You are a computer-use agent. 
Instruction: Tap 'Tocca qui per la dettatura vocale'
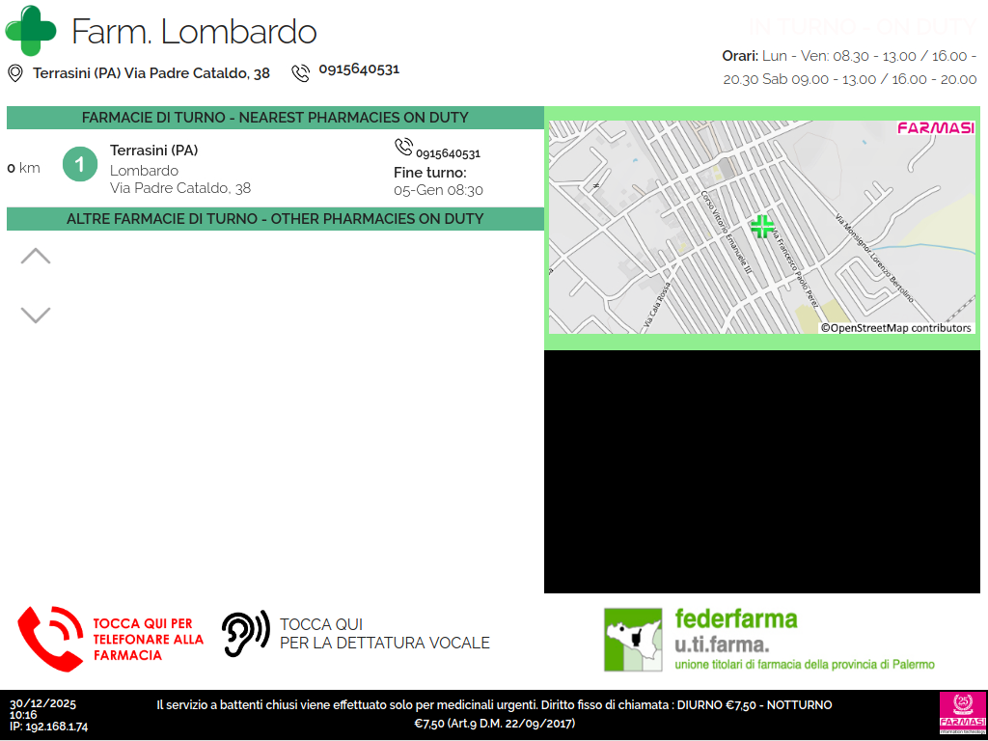click(384, 634)
